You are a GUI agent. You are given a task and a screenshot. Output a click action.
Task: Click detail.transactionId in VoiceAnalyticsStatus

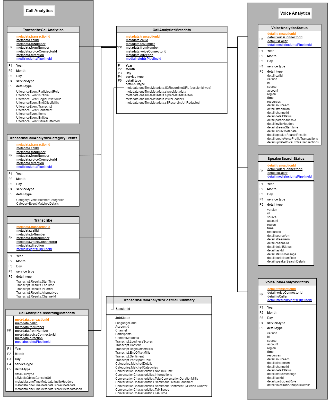[282, 34]
